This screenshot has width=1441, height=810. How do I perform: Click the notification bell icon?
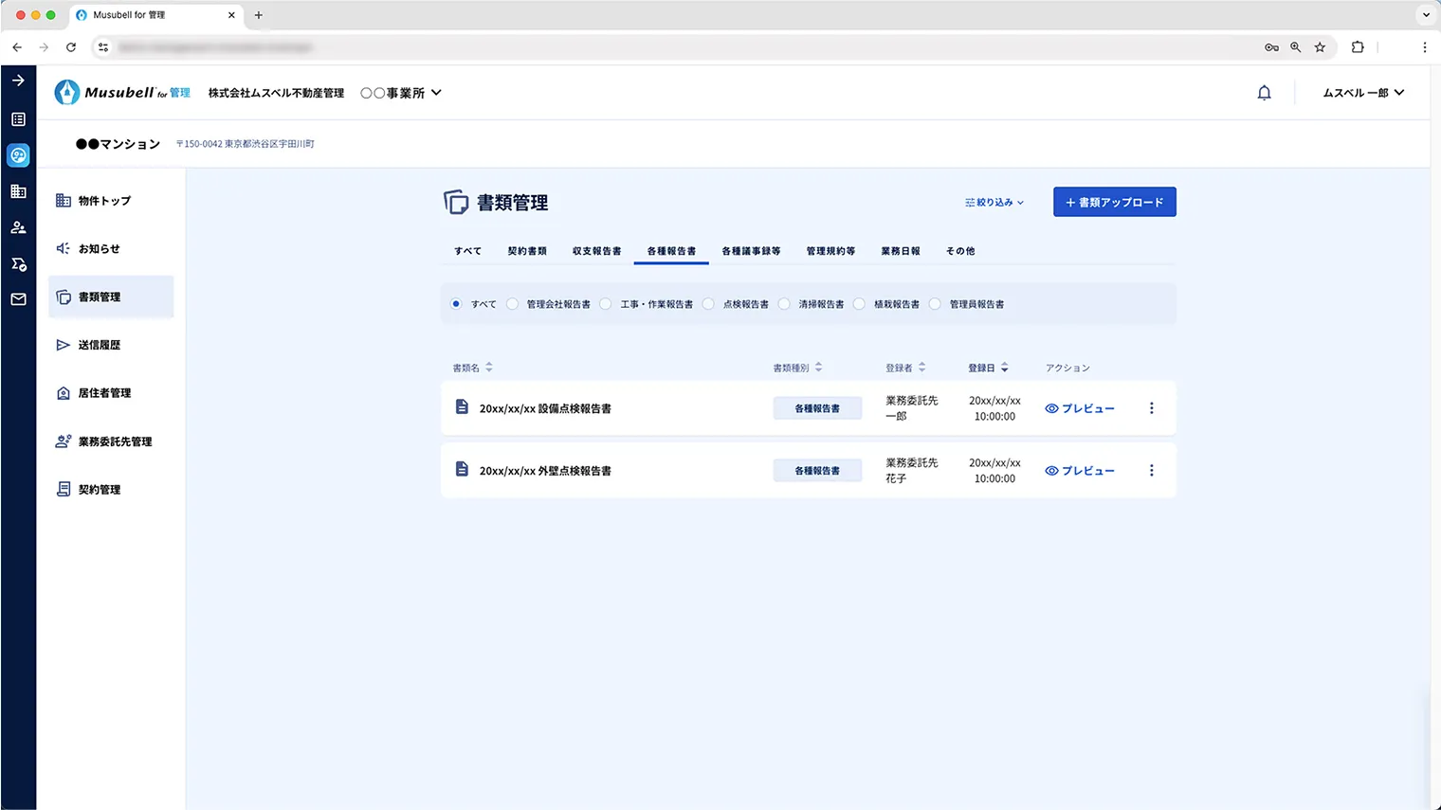point(1264,92)
